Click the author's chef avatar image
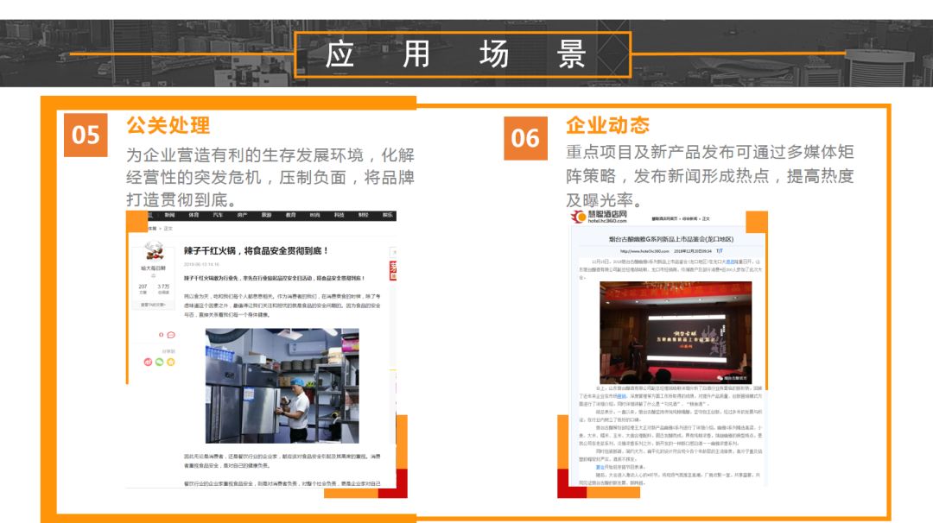The height and width of the screenshot is (523, 933). point(154,252)
